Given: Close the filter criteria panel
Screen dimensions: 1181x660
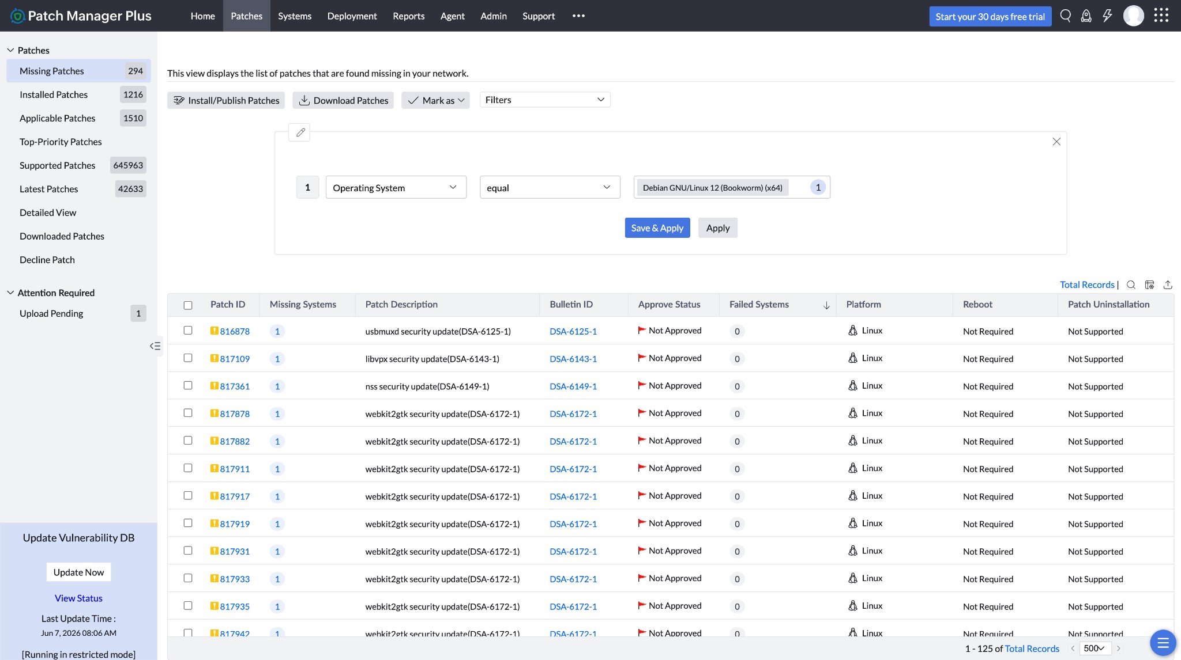Looking at the screenshot, I should click(x=1056, y=142).
